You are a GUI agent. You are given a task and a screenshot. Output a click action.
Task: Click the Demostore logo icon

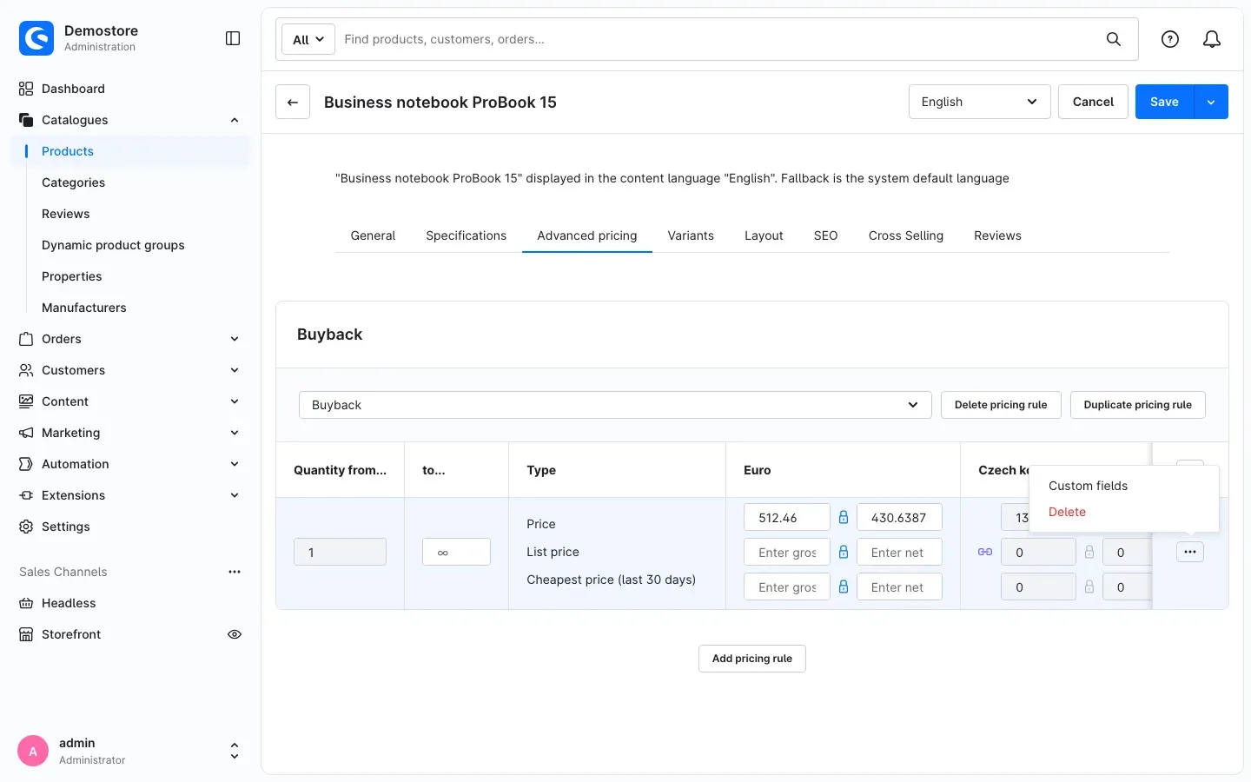36,38
